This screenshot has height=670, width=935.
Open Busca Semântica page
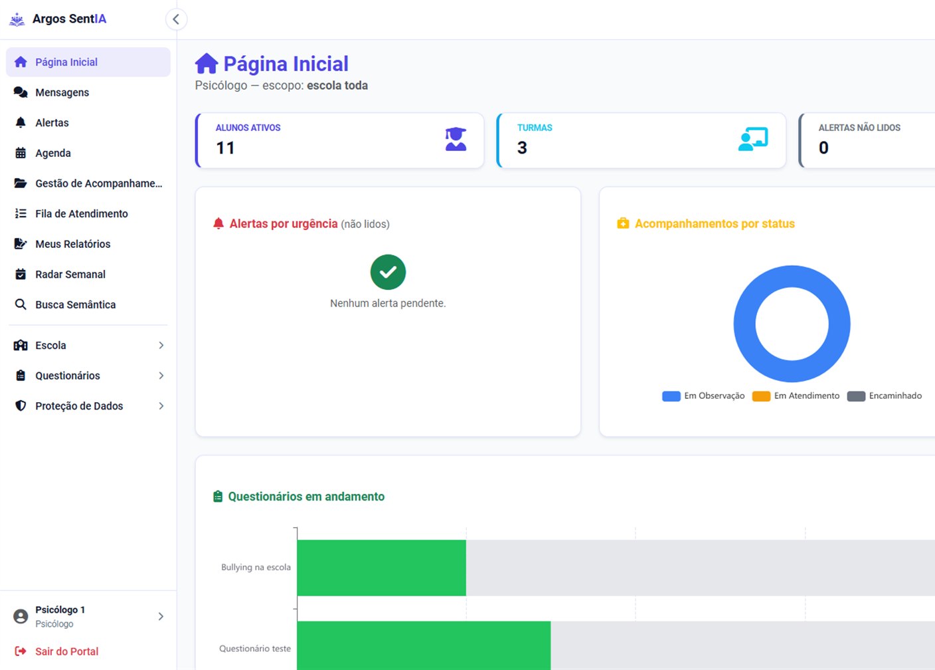pos(88,304)
